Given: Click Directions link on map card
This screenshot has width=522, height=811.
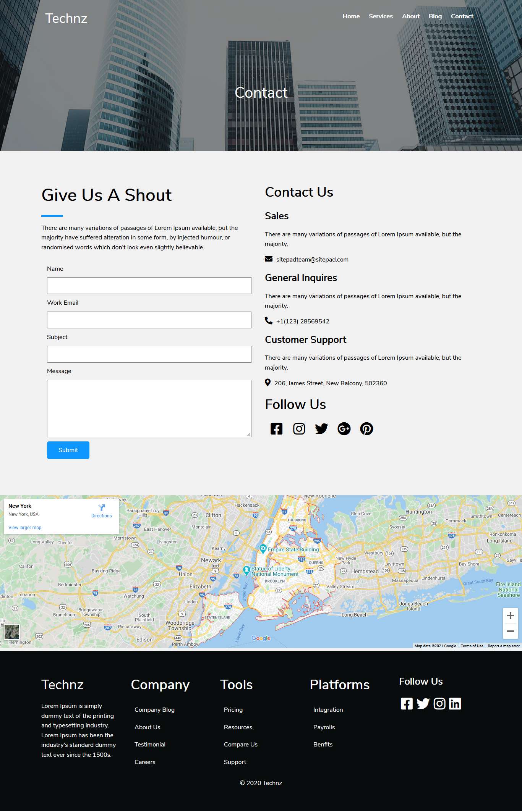Looking at the screenshot, I should point(102,516).
